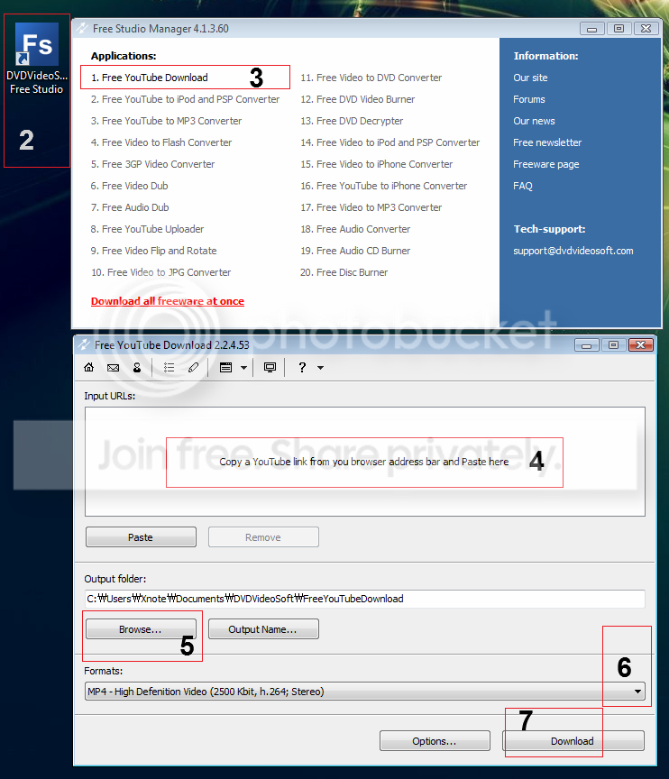
Task: Maximize the Free Studio Manager window
Action: pyautogui.click(x=619, y=29)
